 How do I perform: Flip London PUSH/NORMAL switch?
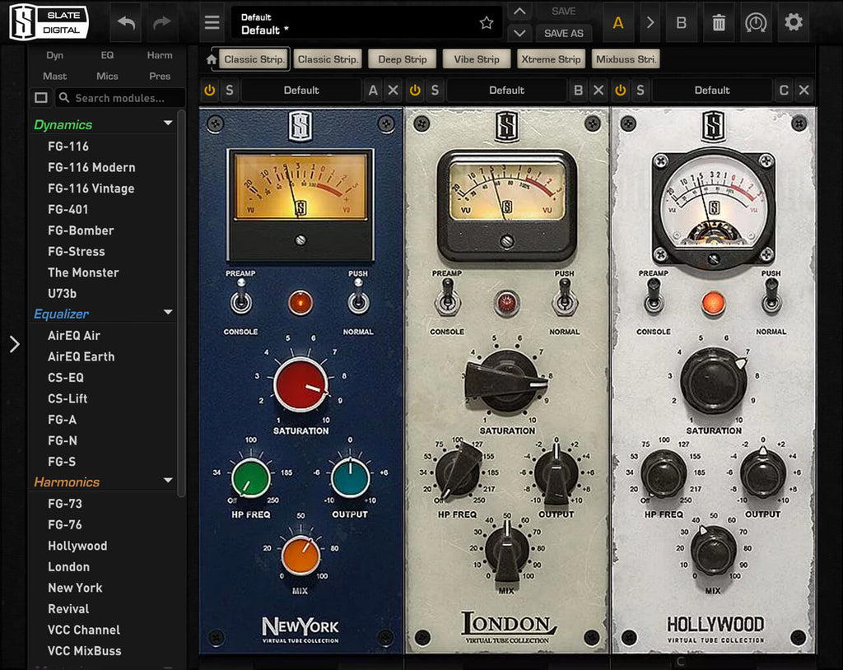pyautogui.click(x=564, y=299)
